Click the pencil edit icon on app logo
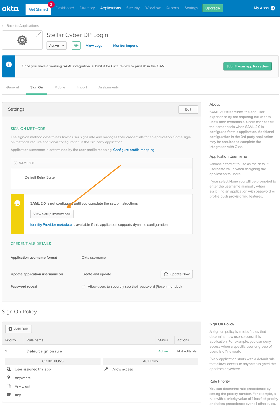The image size is (280, 408). (x=39, y=34)
